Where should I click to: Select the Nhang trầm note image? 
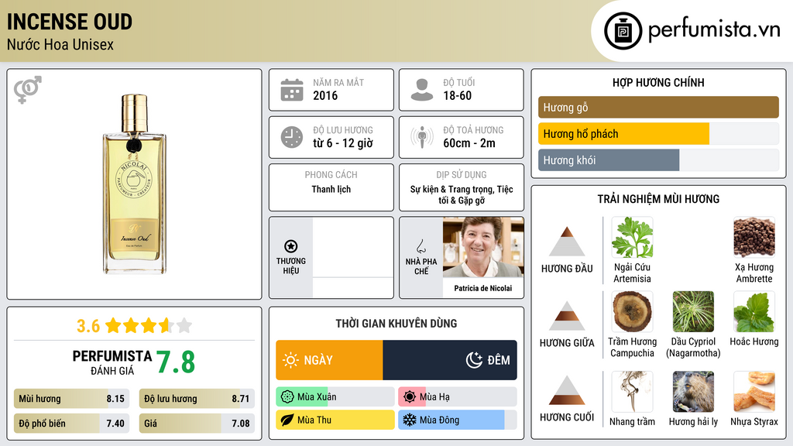click(632, 392)
